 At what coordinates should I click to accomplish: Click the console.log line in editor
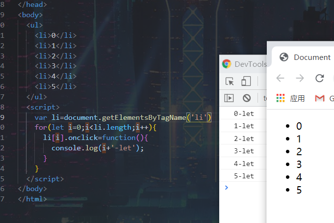pos(98,148)
